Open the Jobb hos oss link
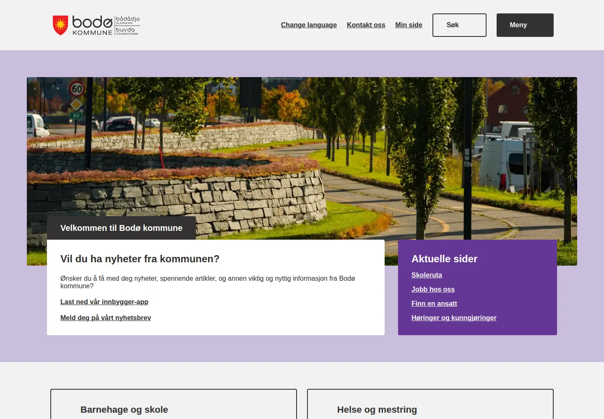Screen dimensions: 604x419 coord(433,289)
